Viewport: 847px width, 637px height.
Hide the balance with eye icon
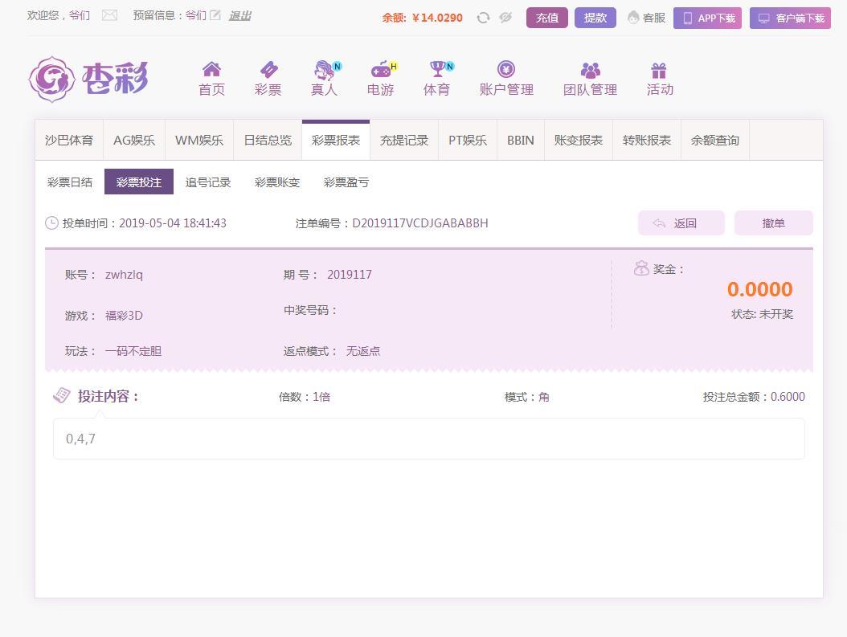click(505, 18)
